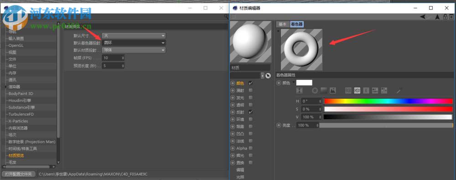Screen dimensions: 456x180
Task: Enable the 凹凸 channel checkbox
Action: pyautogui.click(x=251, y=134)
